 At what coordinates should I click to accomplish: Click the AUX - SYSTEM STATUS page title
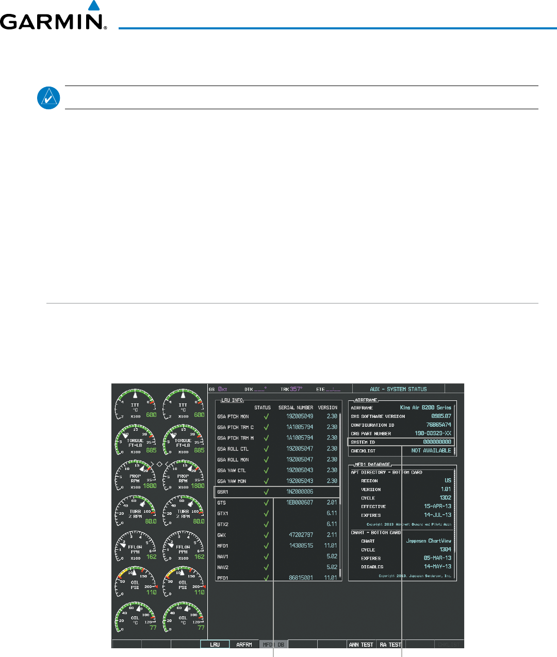tap(398, 389)
